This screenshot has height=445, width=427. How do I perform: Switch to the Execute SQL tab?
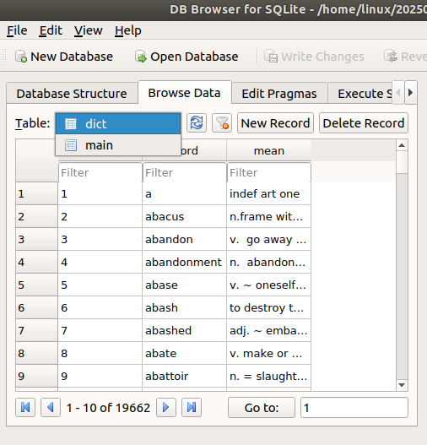pyautogui.click(x=360, y=94)
